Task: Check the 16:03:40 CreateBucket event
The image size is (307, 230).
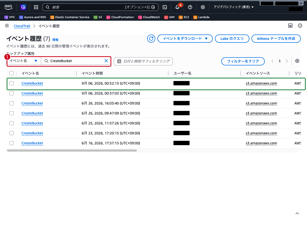Action: tap(12, 103)
